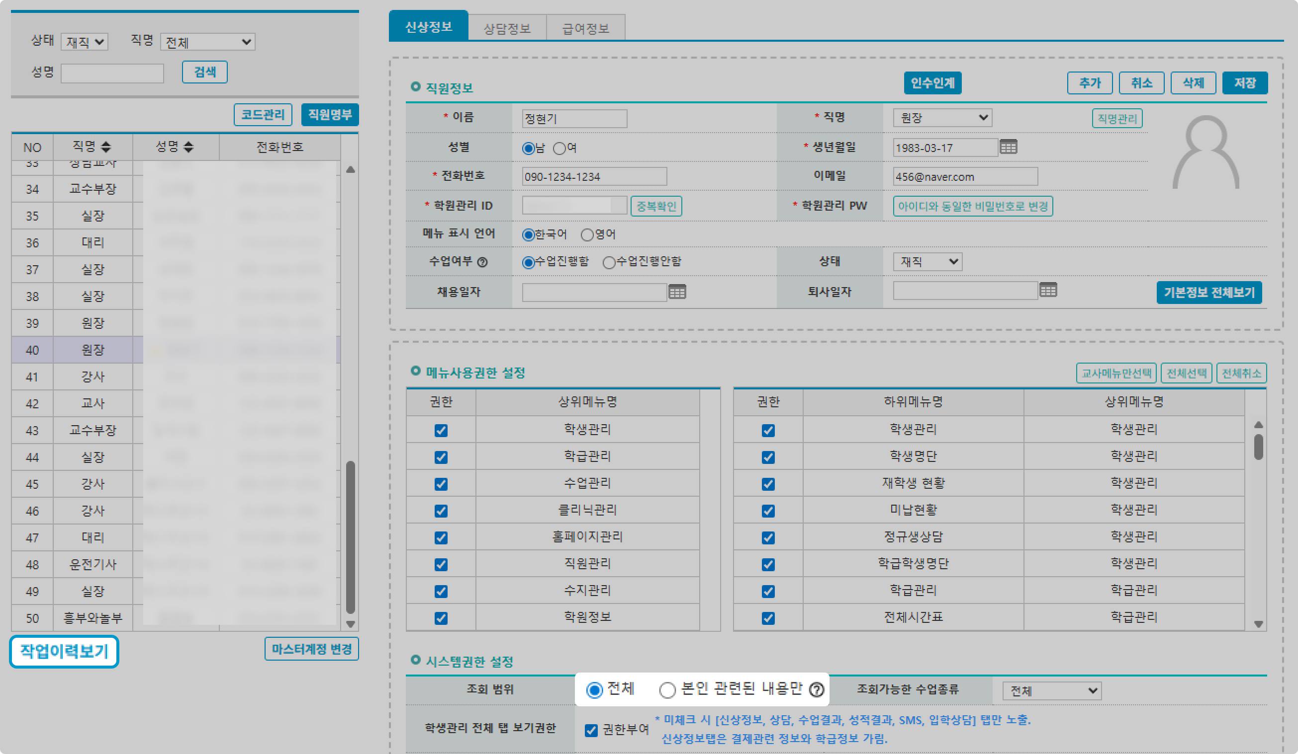The image size is (1298, 754).
Task: Select staff row 39 원장
Action: [x=175, y=323]
